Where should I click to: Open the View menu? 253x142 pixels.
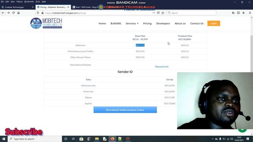click(x=13, y=2)
